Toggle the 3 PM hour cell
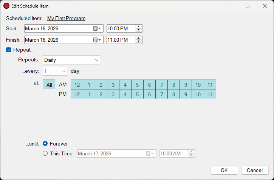The image size is (274, 180). coord(113,94)
